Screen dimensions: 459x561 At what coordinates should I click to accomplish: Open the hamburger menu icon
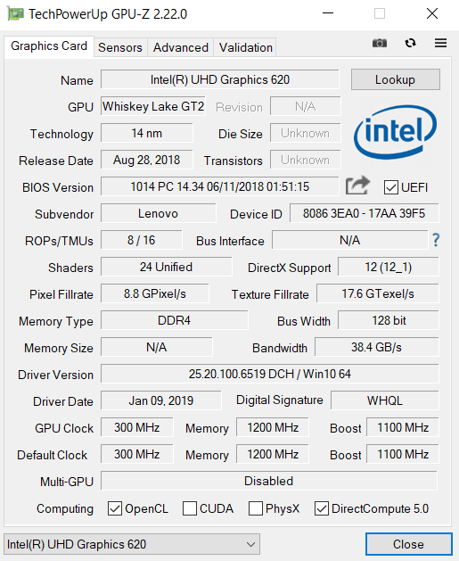pyautogui.click(x=440, y=44)
